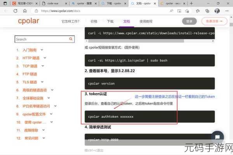Screen dimensions: 233x155
Task: Click the heading showing version 3.2.88.22
Action: (x=110, y=71)
